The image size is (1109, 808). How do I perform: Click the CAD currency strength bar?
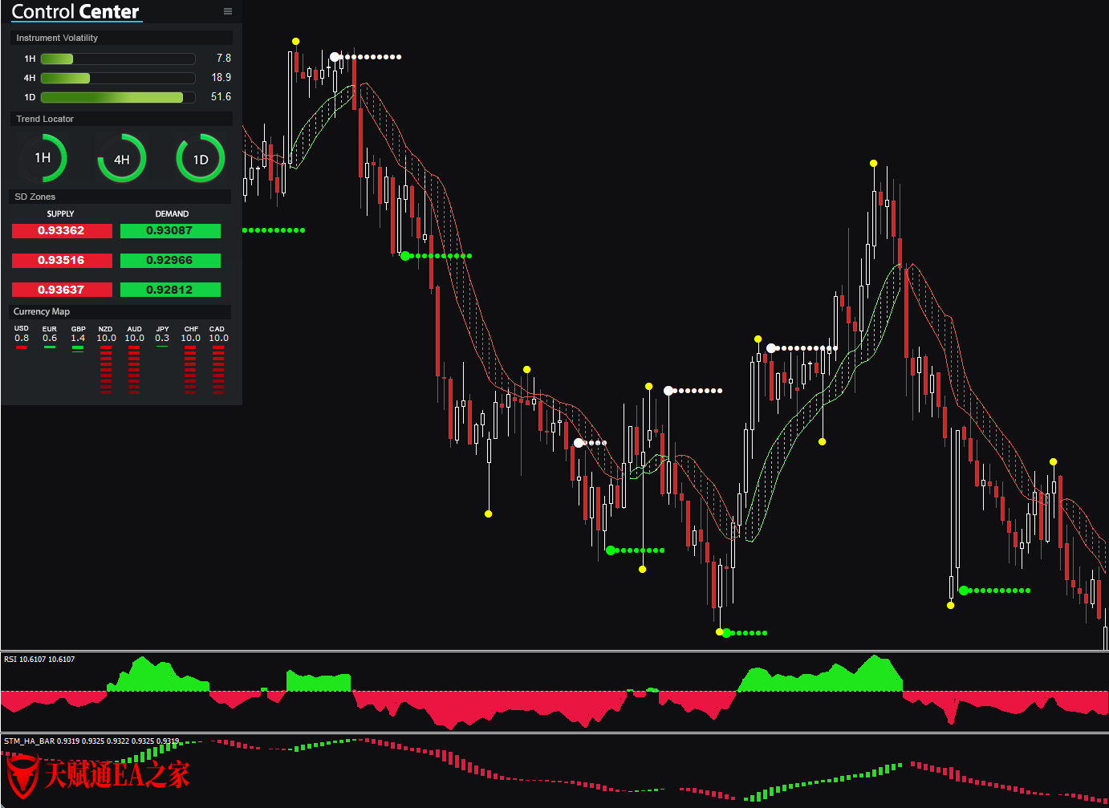[x=218, y=370]
